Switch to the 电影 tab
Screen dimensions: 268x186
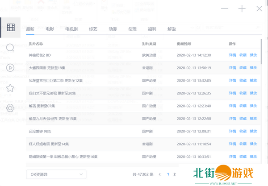[50, 29]
